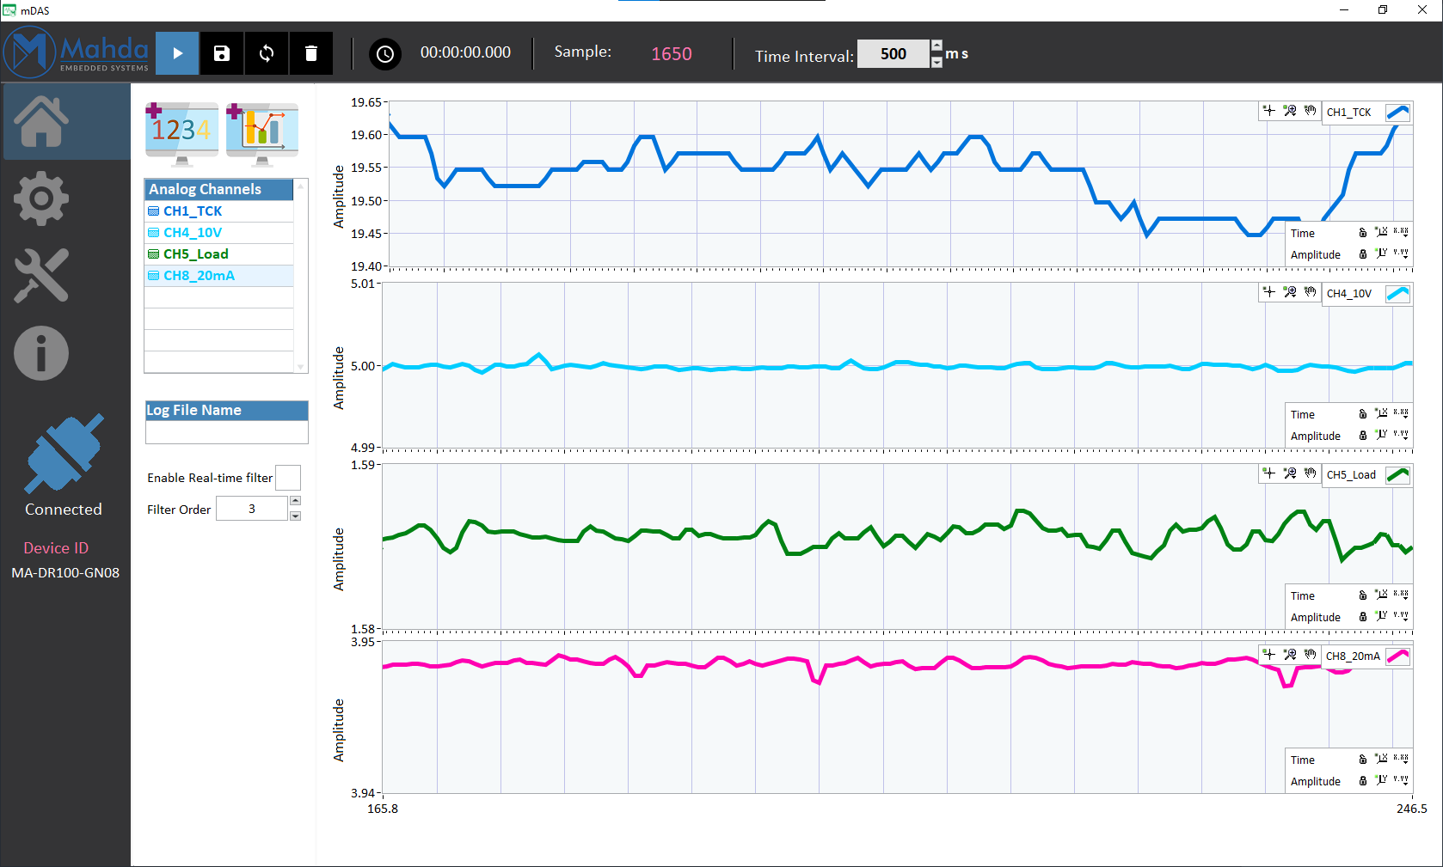
Task: Select the pan hand tool on the CH8_20mA graph
Action: coord(1310,655)
